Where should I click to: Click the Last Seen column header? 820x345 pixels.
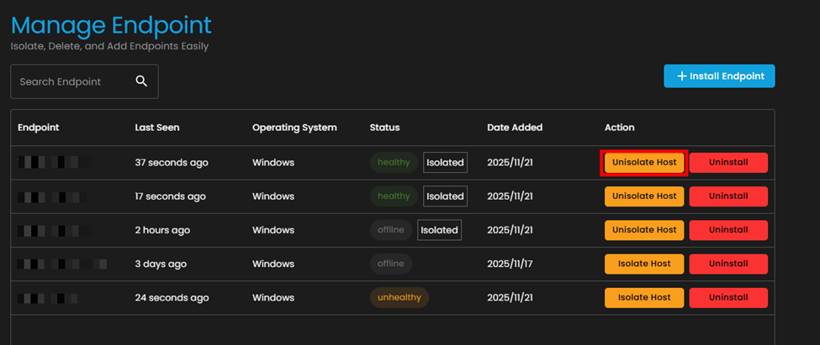[x=157, y=128]
